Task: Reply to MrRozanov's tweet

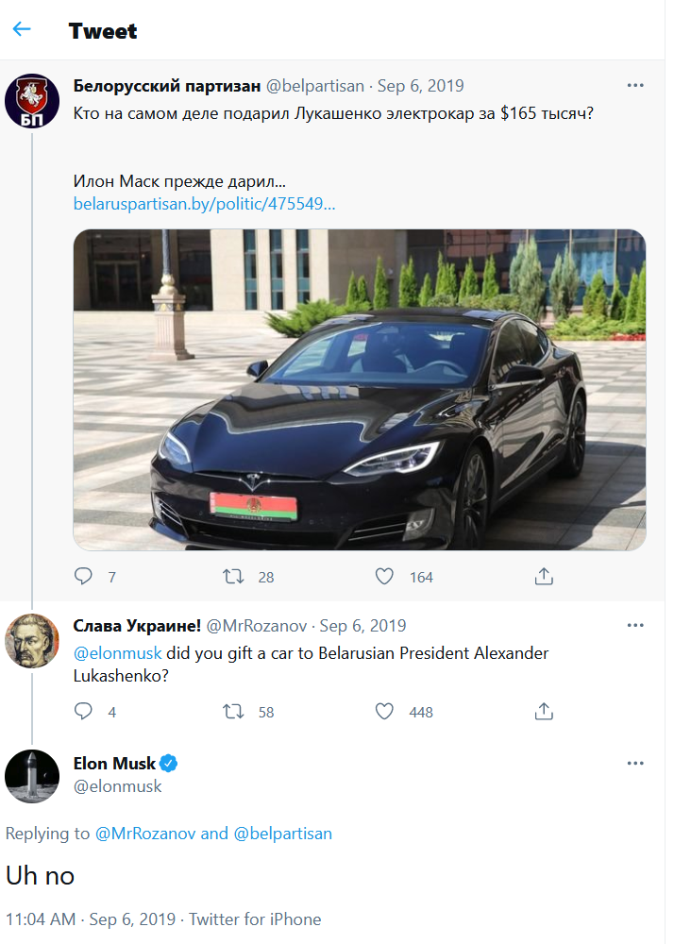Action: (x=84, y=711)
